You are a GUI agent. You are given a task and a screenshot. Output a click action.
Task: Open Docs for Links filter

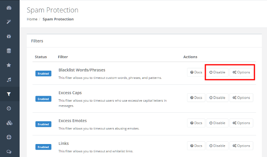point(196,146)
